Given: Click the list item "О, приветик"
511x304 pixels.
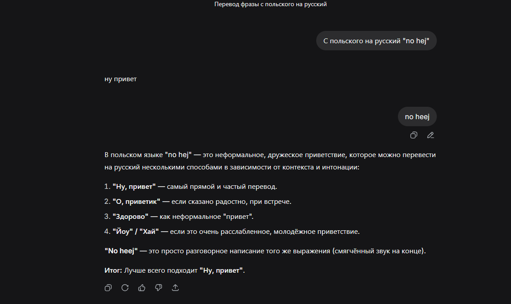Looking at the screenshot, I should (136, 202).
